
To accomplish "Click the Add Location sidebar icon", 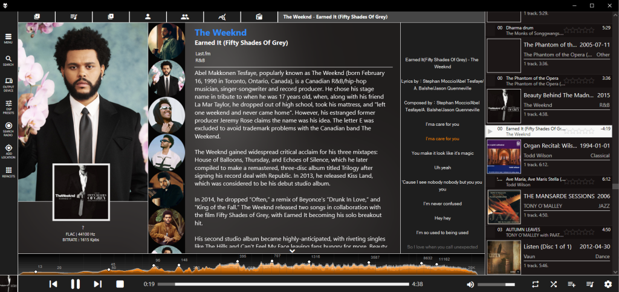I will point(8,151).
